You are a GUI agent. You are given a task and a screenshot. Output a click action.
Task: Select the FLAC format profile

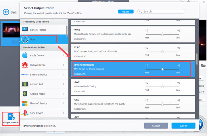point(133,52)
